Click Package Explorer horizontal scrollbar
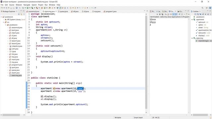212x119 pixels. click(11, 115)
